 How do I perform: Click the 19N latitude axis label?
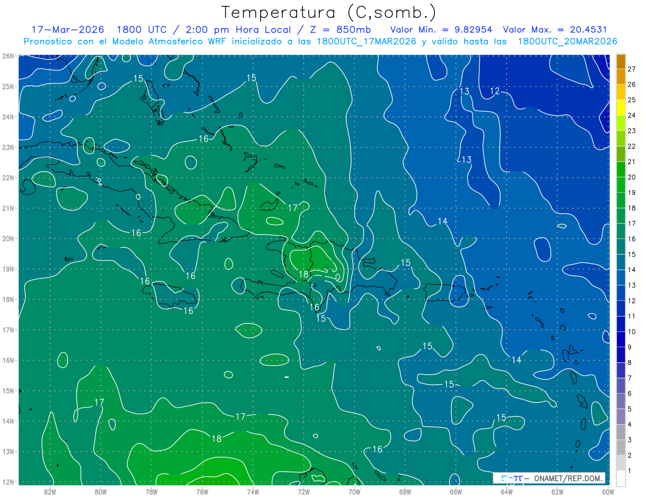point(8,269)
